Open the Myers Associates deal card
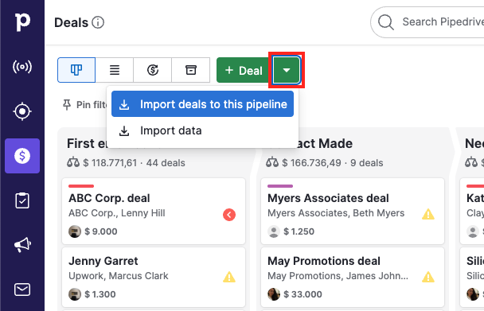 click(x=353, y=211)
